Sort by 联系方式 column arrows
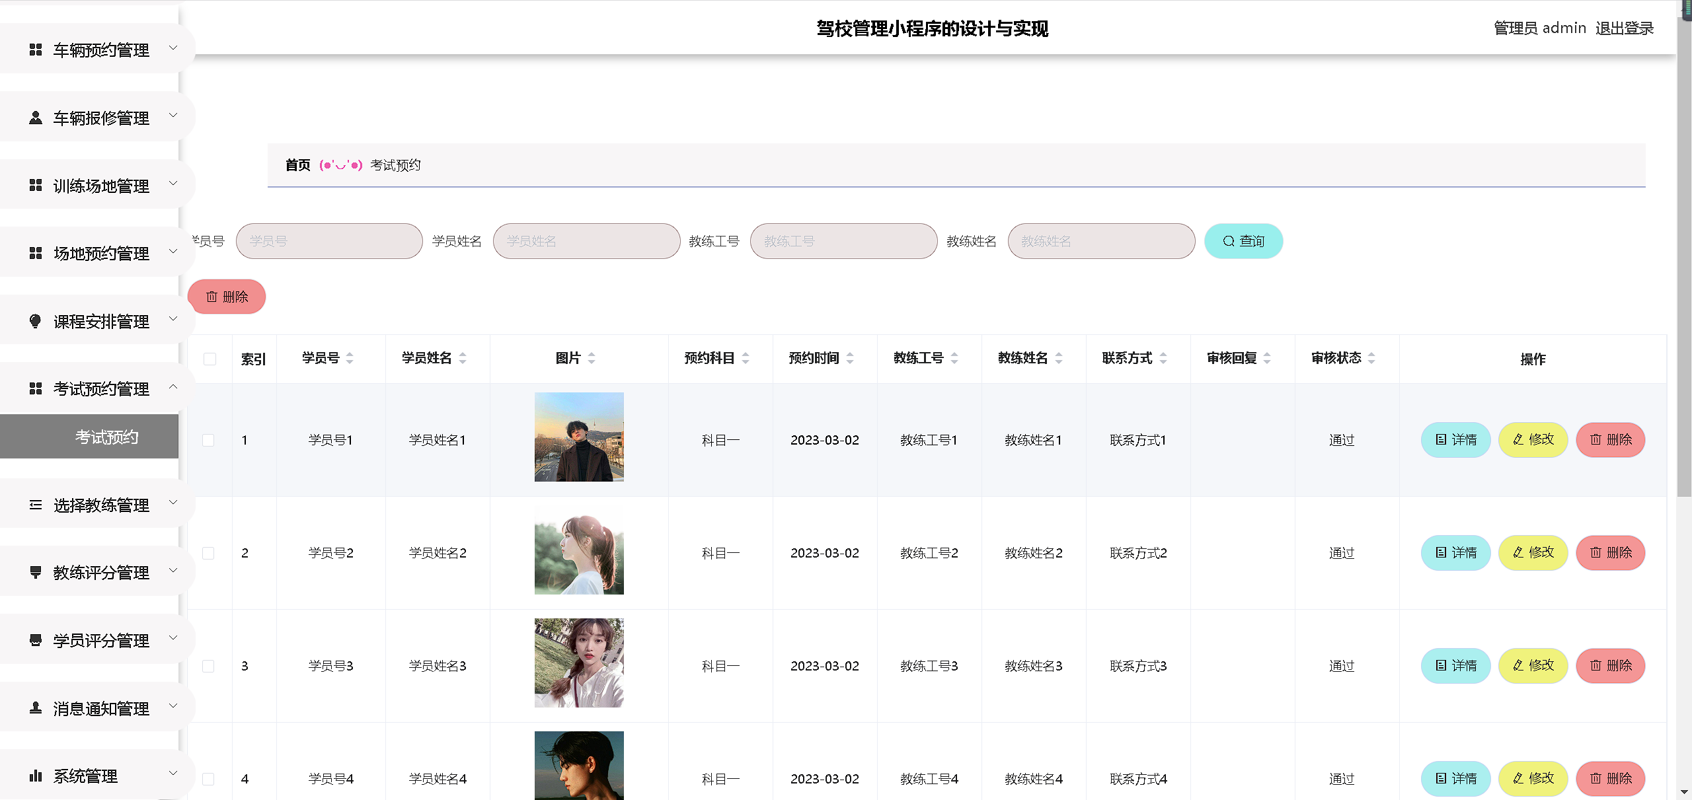This screenshot has width=1692, height=800. (x=1163, y=358)
